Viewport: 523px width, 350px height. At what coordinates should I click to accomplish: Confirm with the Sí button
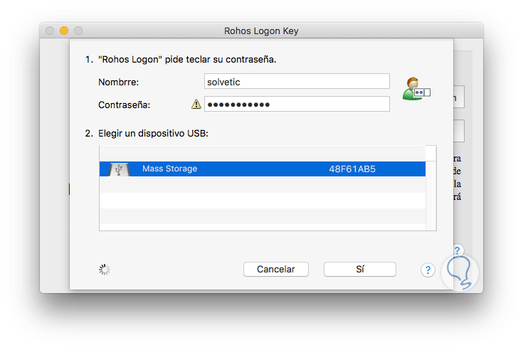coord(360,270)
